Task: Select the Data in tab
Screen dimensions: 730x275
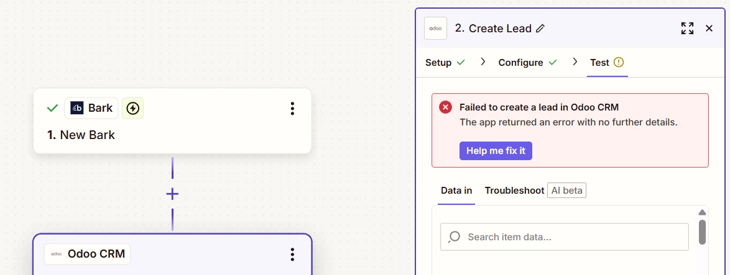Action: coord(456,191)
